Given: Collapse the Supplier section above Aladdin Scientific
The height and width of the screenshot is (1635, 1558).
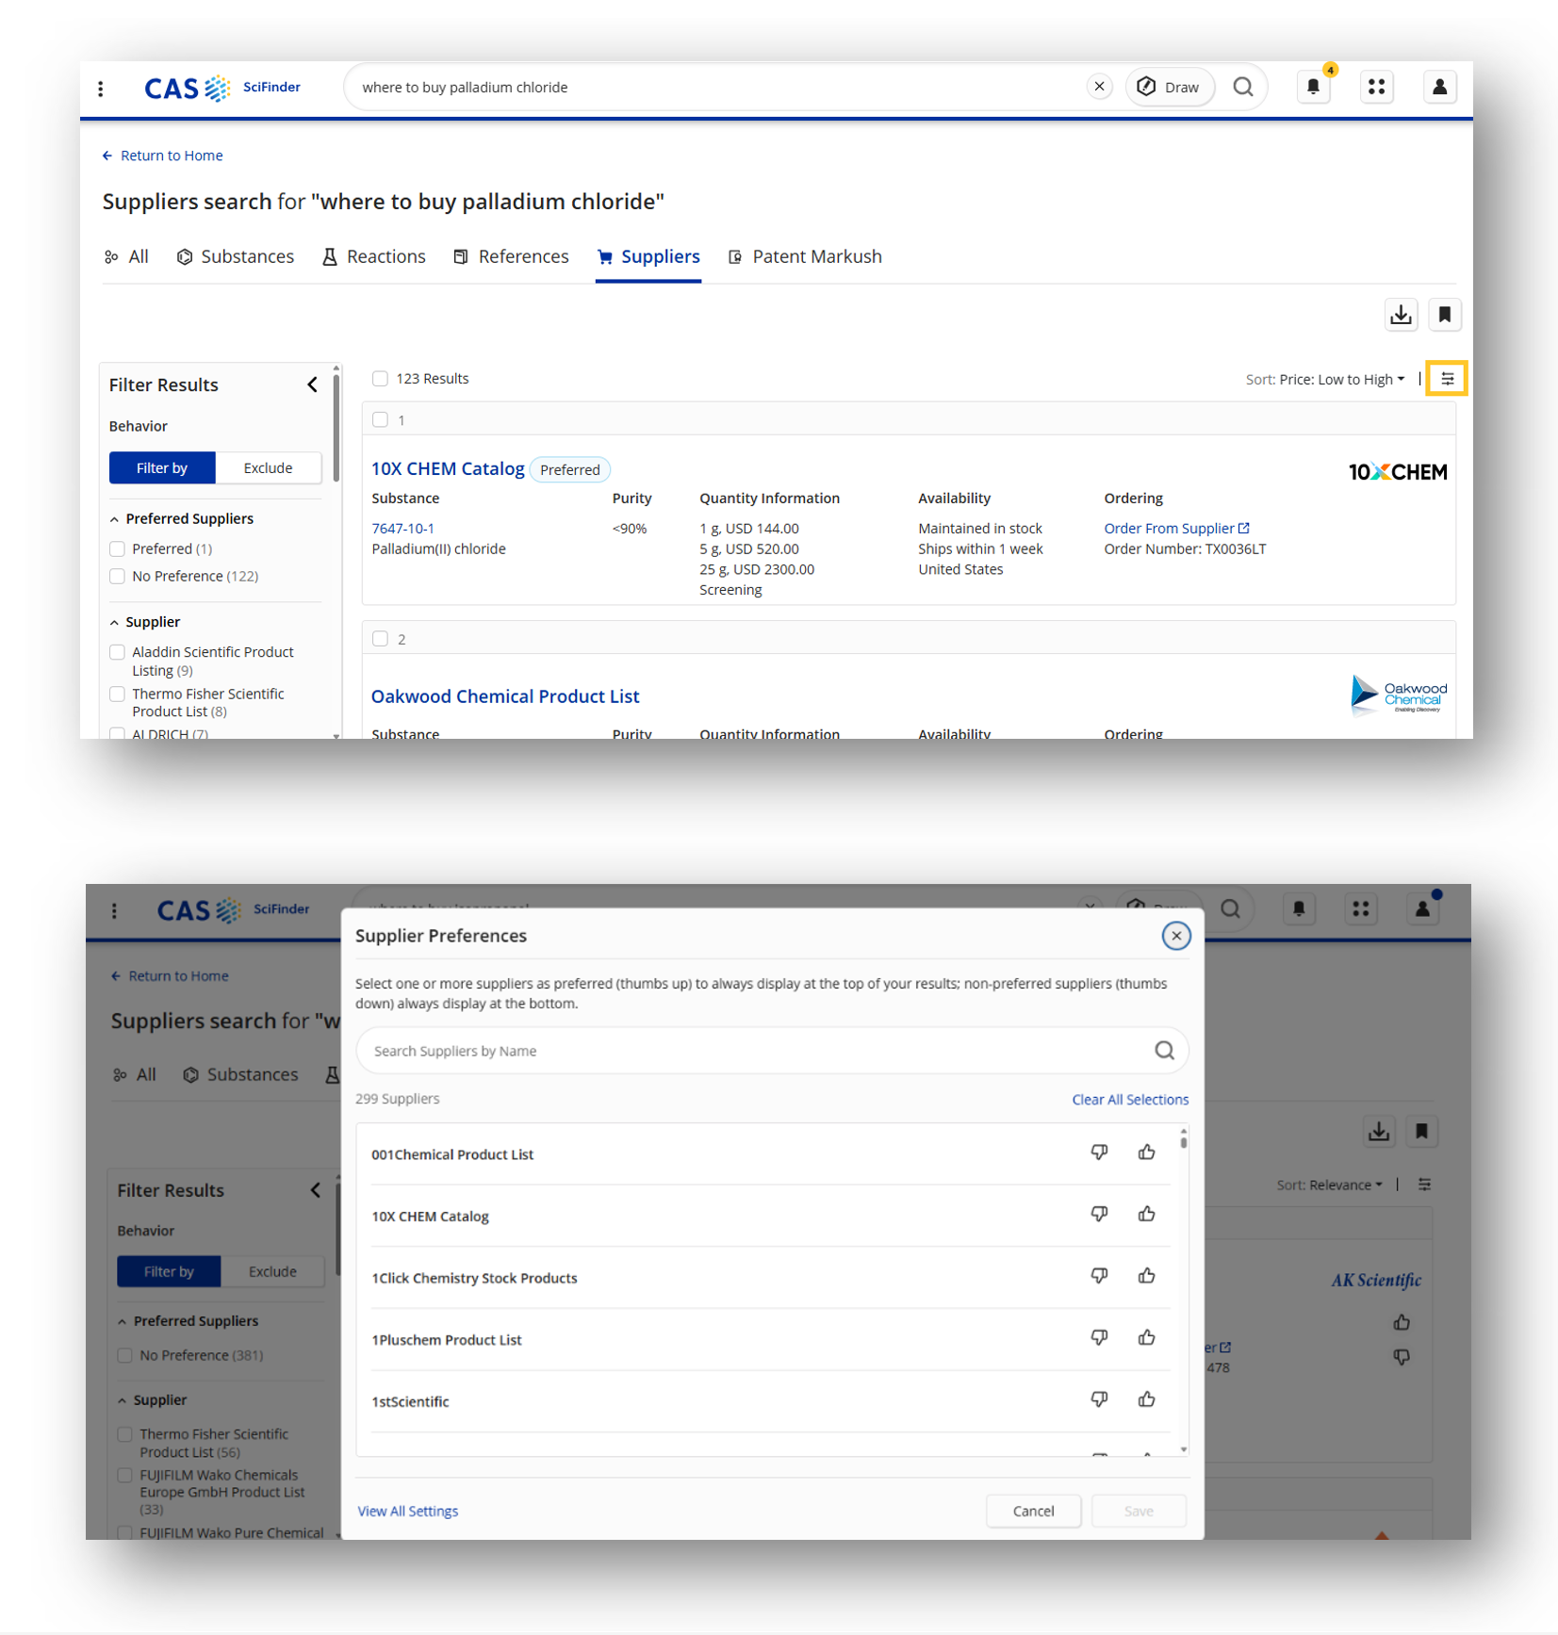Looking at the screenshot, I should click(x=114, y=623).
